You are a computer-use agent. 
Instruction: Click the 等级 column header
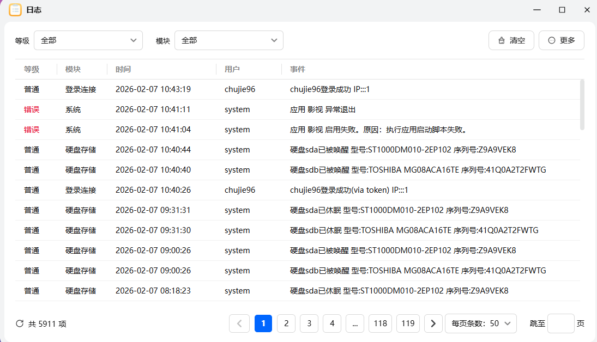coord(31,69)
